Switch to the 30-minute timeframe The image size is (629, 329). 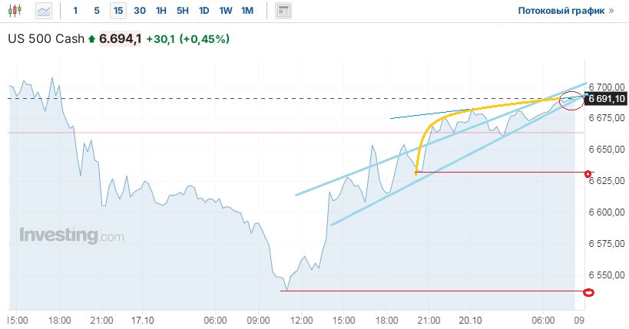point(139,11)
